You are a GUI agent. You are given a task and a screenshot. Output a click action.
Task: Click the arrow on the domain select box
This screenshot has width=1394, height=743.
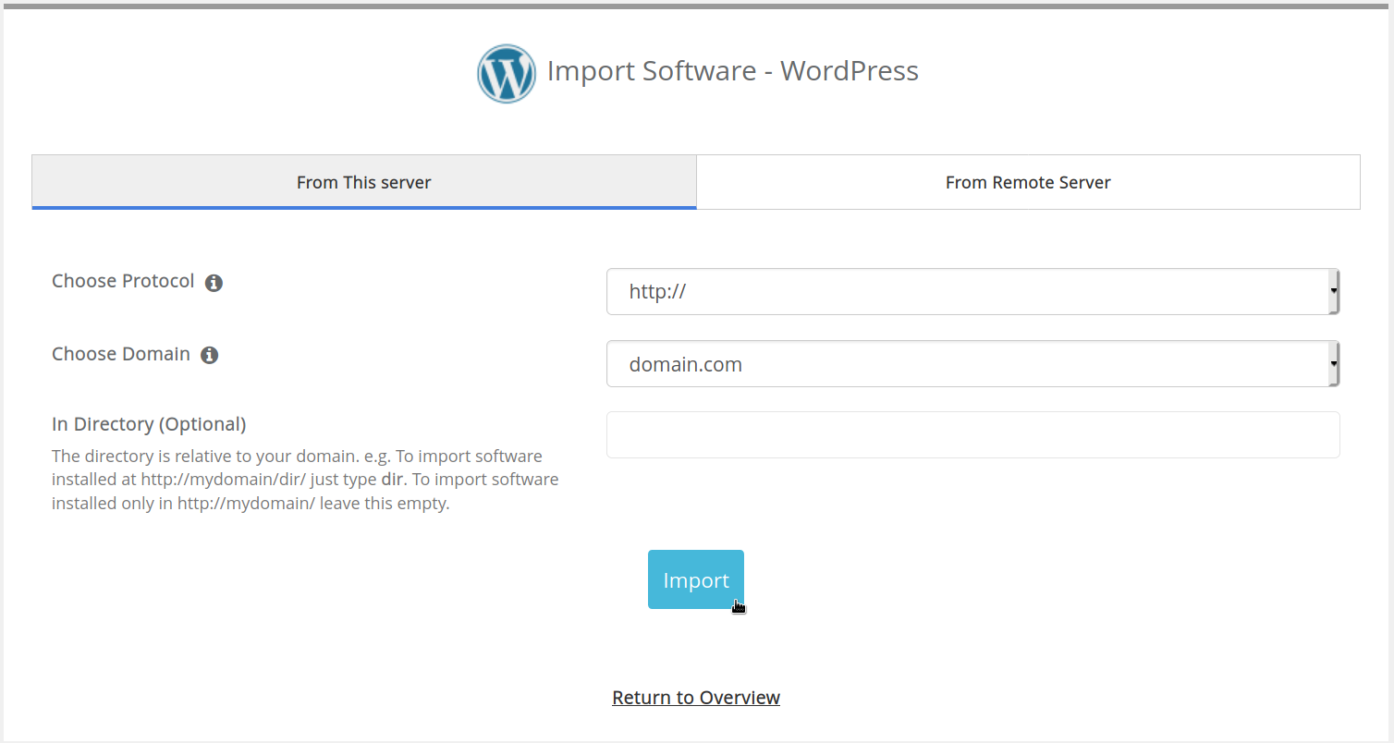[x=1333, y=365]
